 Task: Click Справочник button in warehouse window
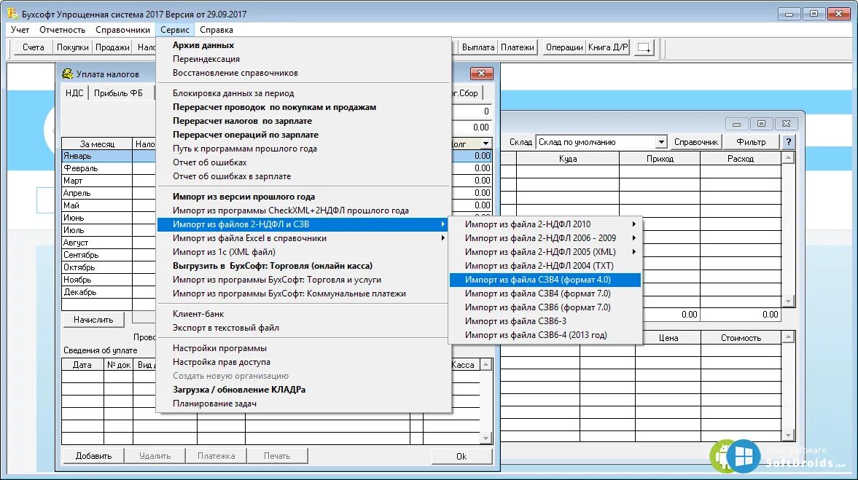coord(696,142)
